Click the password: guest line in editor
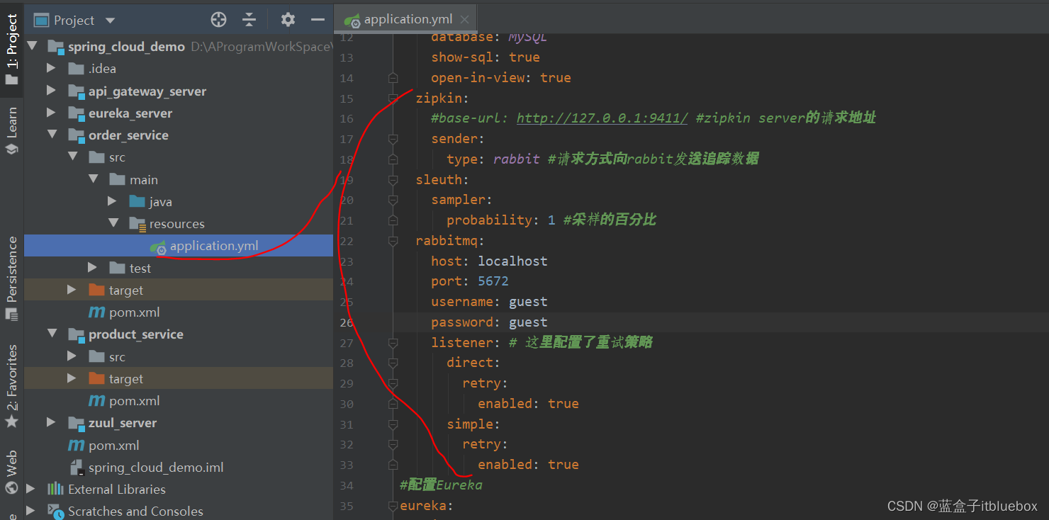This screenshot has height=520, width=1049. (489, 322)
